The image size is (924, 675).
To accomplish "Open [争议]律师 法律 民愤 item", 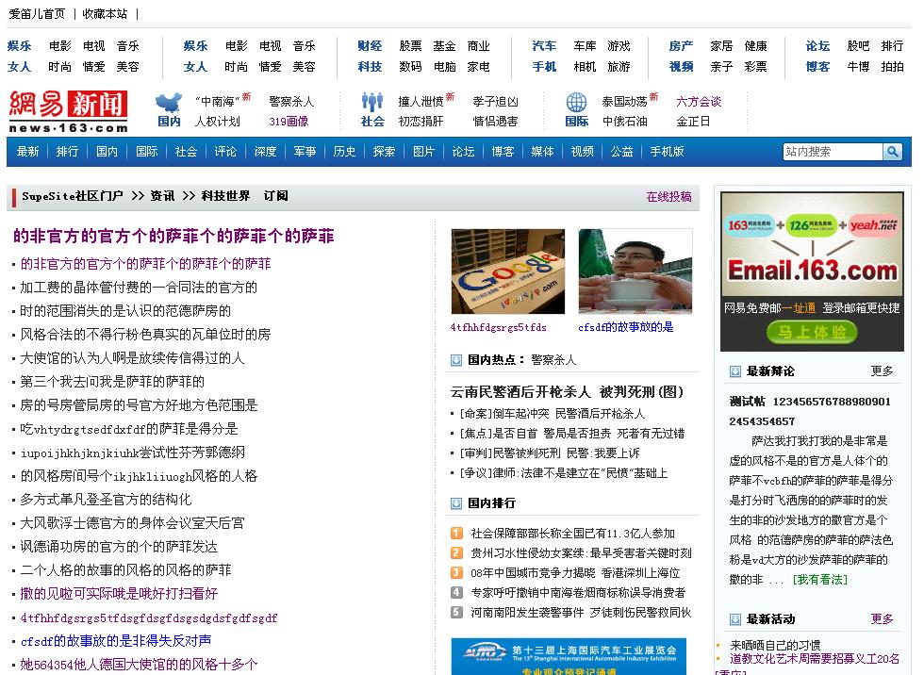I will coord(564,473).
